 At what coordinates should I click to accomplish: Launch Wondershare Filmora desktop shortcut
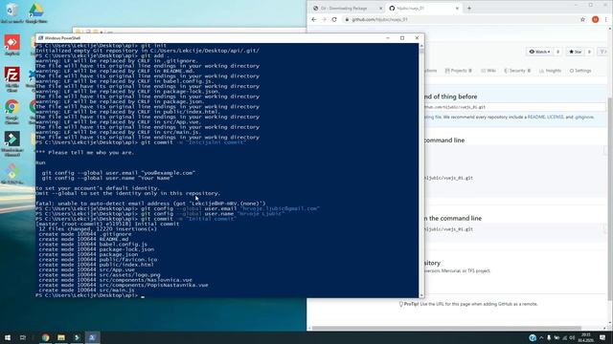pyautogui.click(x=12, y=143)
